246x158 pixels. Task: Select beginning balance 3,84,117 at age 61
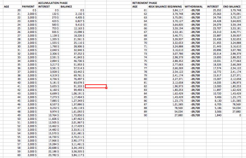pyautogui.click(x=166, y=10)
